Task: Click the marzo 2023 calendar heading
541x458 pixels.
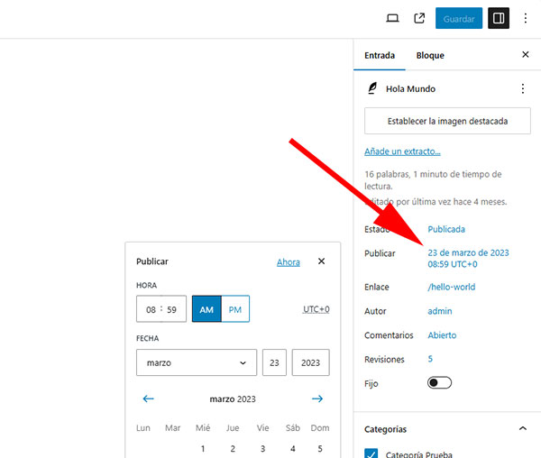Action: (x=233, y=399)
